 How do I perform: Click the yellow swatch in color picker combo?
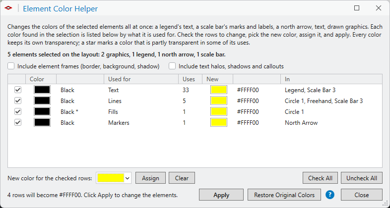coord(111,178)
